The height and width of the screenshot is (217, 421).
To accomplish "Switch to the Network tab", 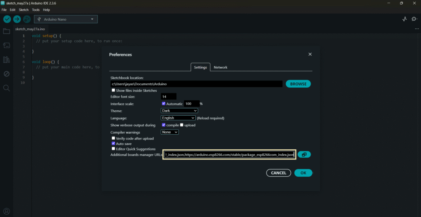I will 220,67.
